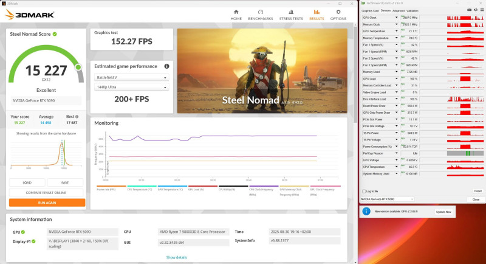Open the Benchmarks section
This screenshot has width=486, height=264.
click(261, 15)
